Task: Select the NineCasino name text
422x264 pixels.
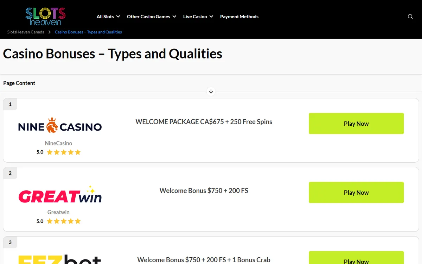Action: (x=58, y=143)
